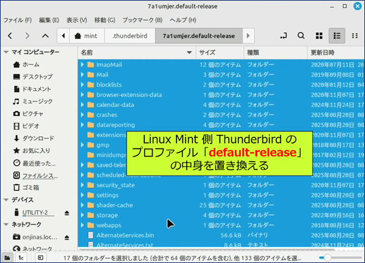365x263 pixels.
Task: Open the 移動 (G) menu
Action: pos(105,20)
